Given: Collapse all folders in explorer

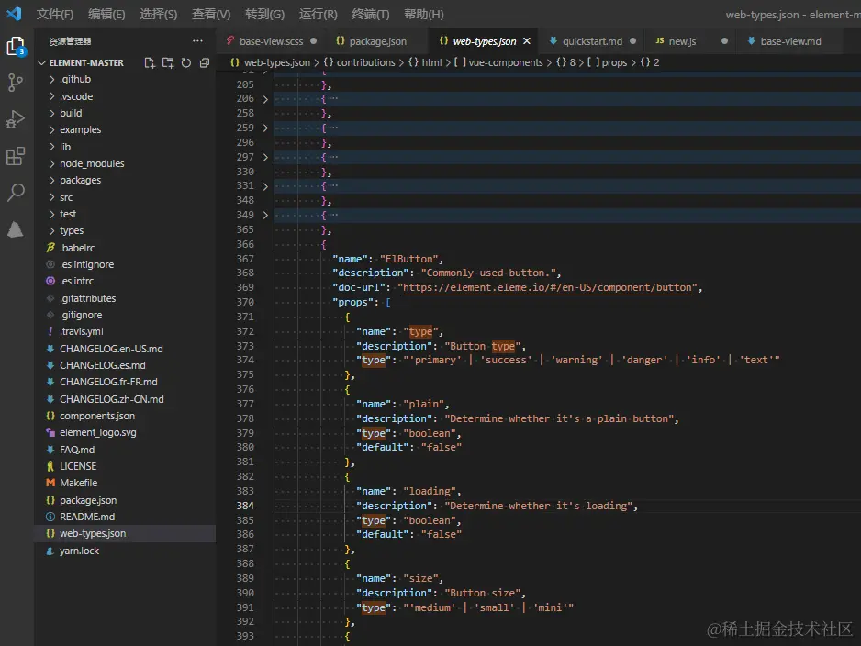Looking at the screenshot, I should click(204, 63).
